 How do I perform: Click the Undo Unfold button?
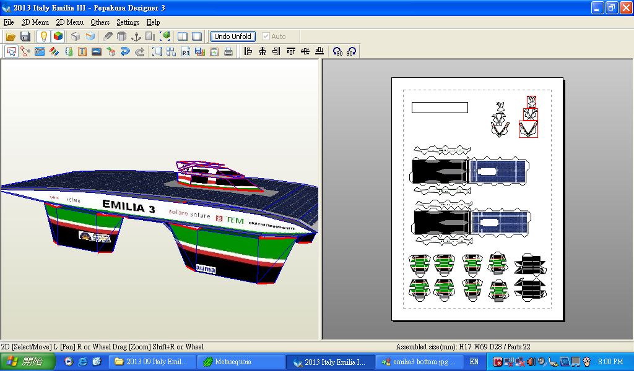click(x=233, y=36)
